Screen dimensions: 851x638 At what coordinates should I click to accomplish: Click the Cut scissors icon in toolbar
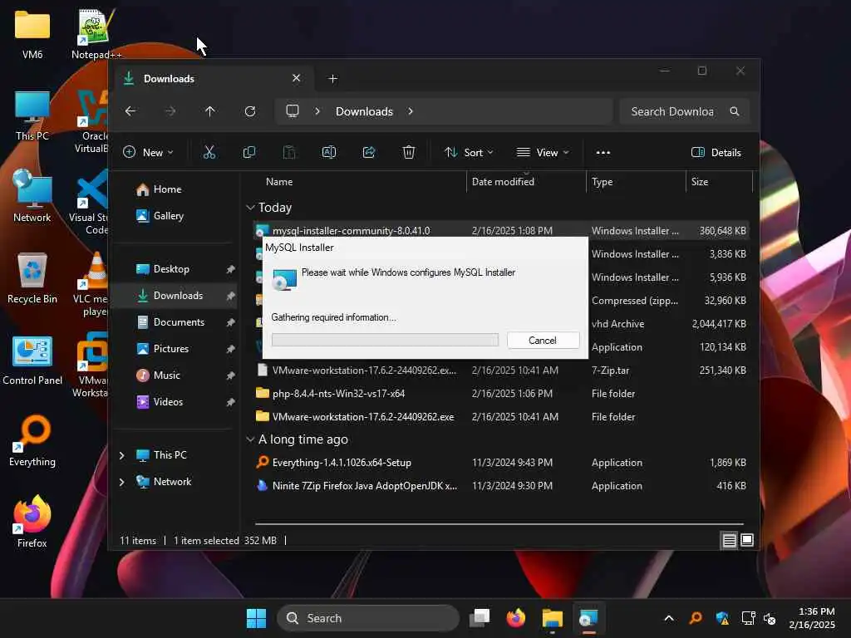209,153
